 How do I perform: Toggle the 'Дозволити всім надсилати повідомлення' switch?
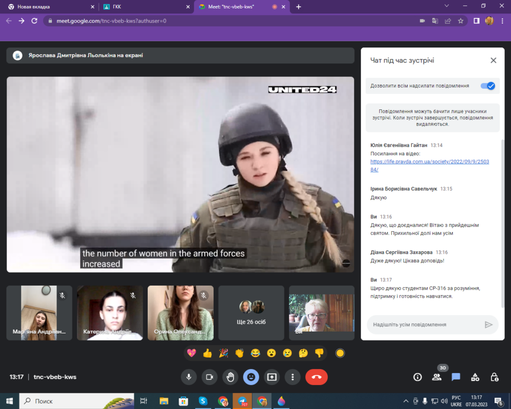(488, 86)
